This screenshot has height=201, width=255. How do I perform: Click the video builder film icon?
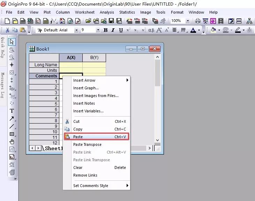[x=221, y=21]
